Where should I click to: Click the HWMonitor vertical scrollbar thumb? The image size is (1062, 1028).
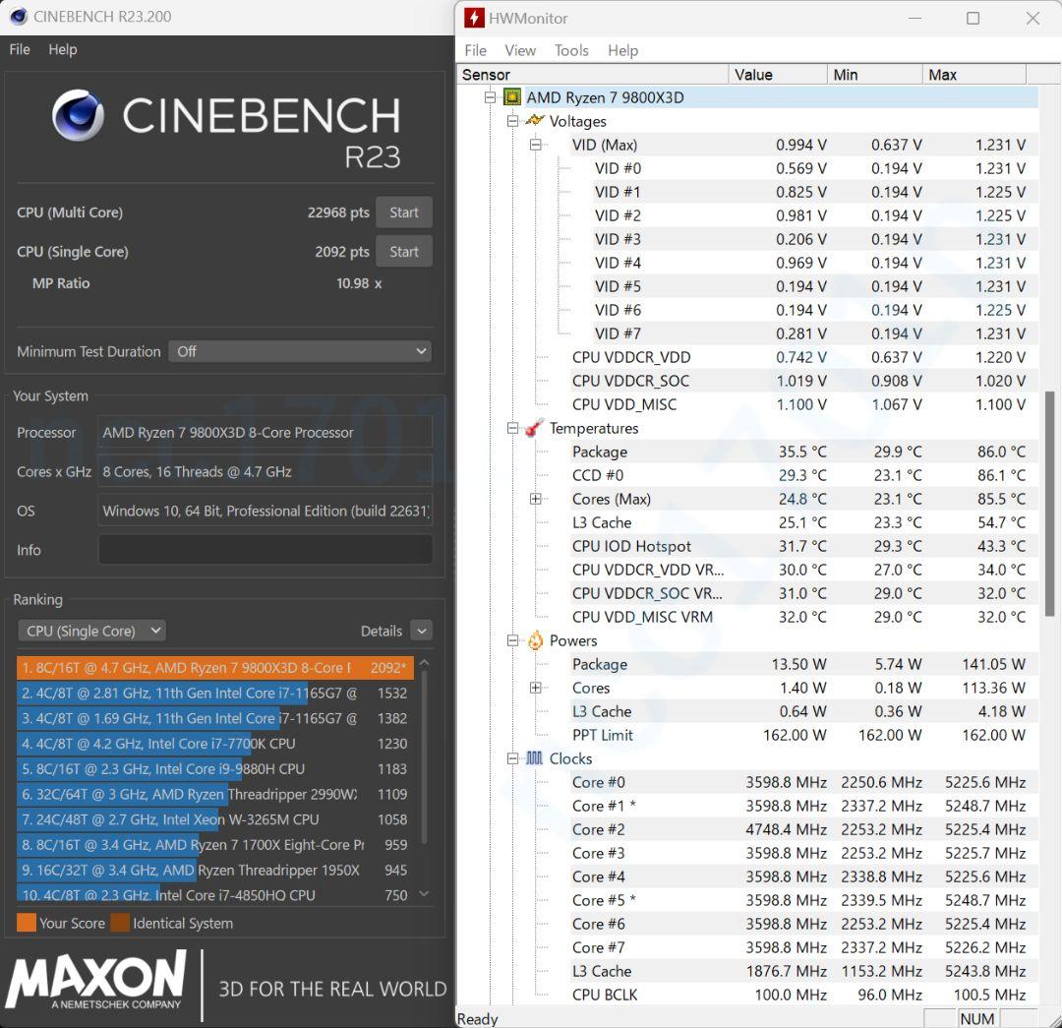[x=1049, y=504]
